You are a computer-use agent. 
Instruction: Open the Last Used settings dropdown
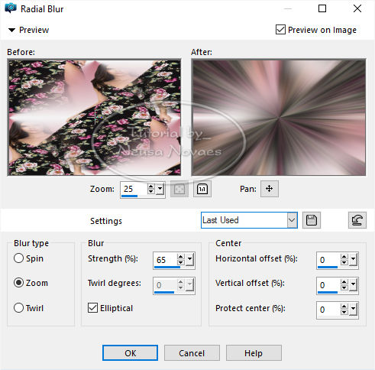[x=292, y=220]
